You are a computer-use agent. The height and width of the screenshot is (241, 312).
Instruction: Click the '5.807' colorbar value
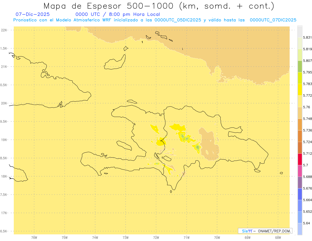click(308, 61)
